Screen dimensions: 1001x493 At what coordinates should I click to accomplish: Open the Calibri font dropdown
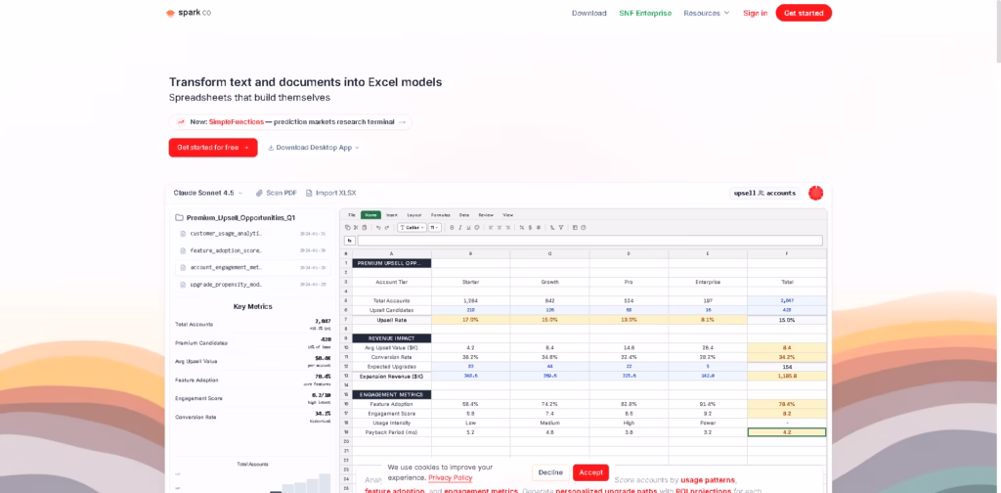[412, 227]
